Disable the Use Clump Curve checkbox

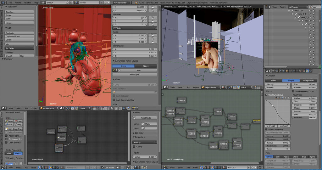[x=266, y=94]
